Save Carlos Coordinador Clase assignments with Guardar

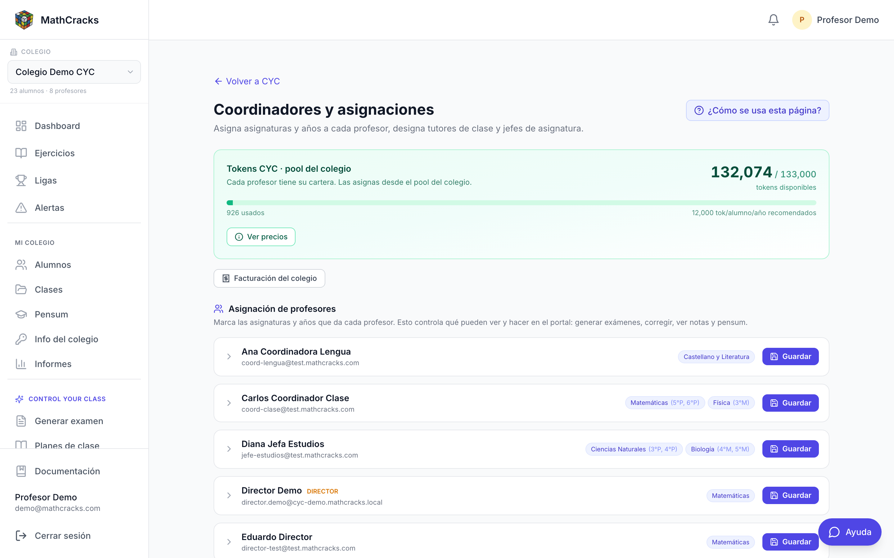790,403
